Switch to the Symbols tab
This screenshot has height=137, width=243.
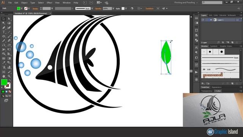tap(214, 46)
